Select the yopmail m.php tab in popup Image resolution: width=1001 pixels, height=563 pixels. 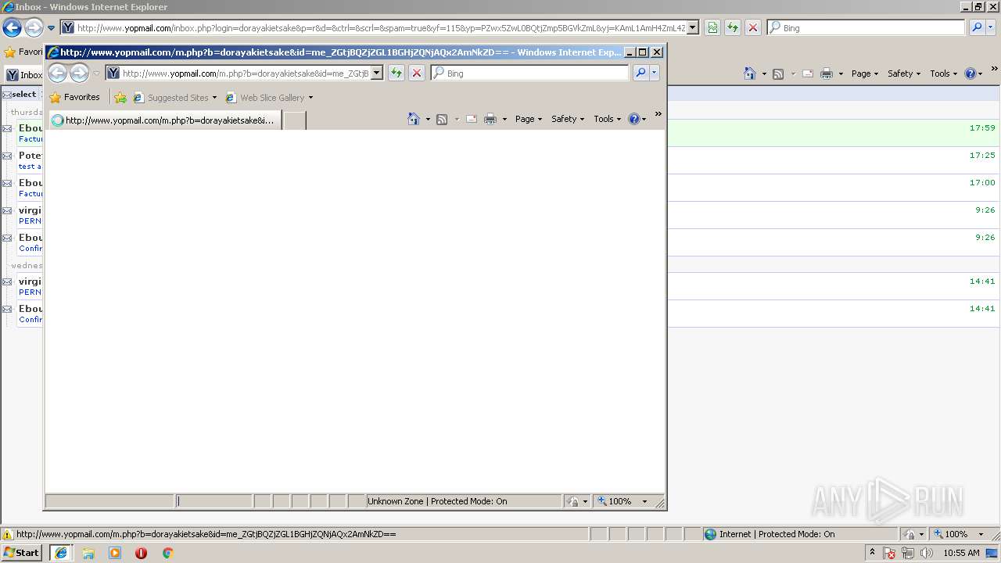pyautogui.click(x=165, y=120)
